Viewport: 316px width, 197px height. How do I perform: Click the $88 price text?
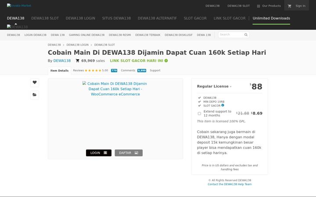256,86
